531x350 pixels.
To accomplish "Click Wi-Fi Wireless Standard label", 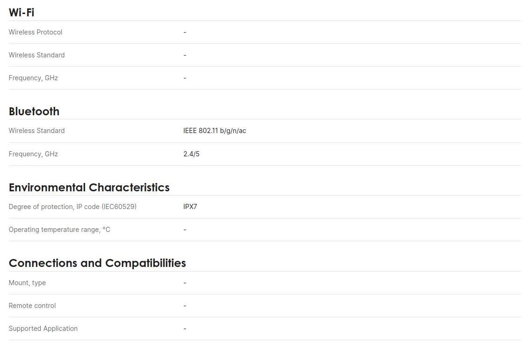I will [36, 55].
